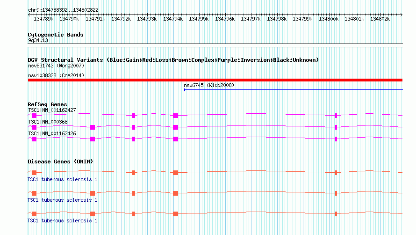Select the Disease Genes (OMIM) track heading
Screen dimensions: 416x235
tap(60, 162)
